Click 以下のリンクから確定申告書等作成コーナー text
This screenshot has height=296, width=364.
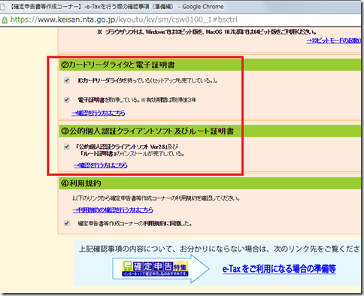156,198
